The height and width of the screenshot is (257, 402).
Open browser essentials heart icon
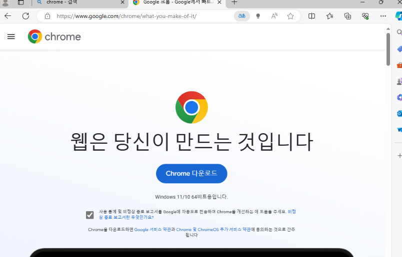[365, 16]
